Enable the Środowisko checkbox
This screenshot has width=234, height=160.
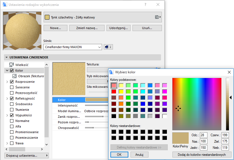12,104
